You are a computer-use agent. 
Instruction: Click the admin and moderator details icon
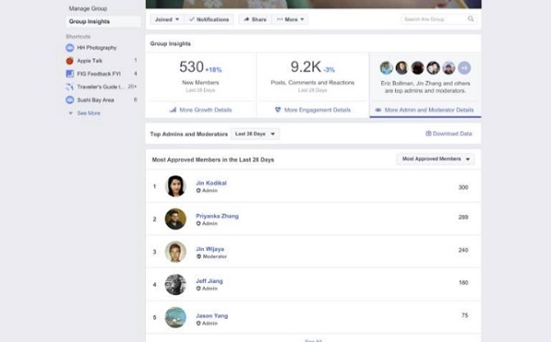pyautogui.click(x=378, y=109)
